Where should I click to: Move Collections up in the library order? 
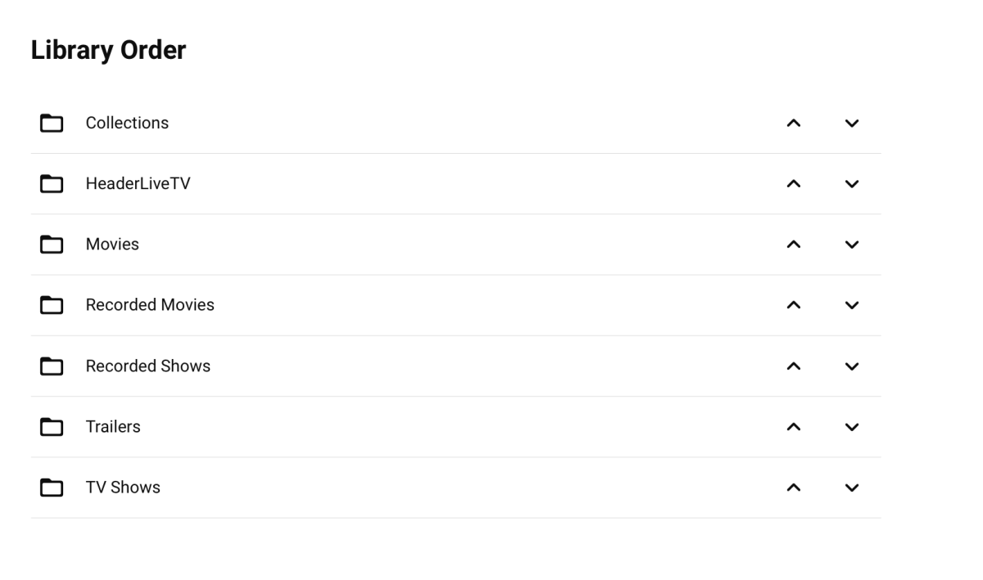click(793, 123)
